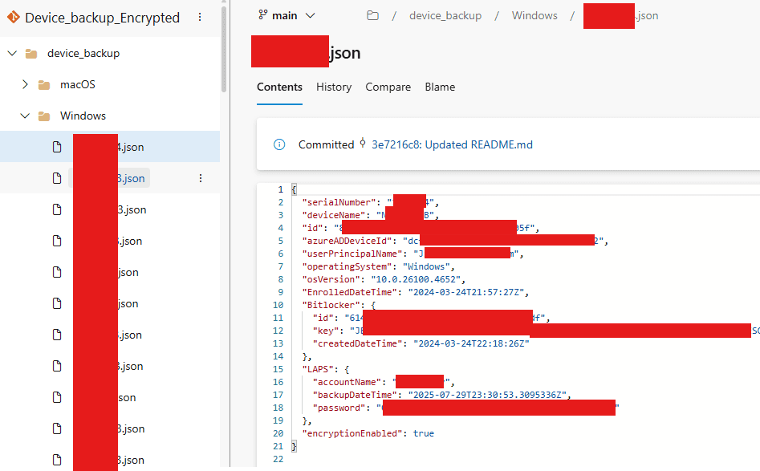Viewport: 760px width, 471px height.
Task: Expand the macOS folder
Action: [x=24, y=84]
